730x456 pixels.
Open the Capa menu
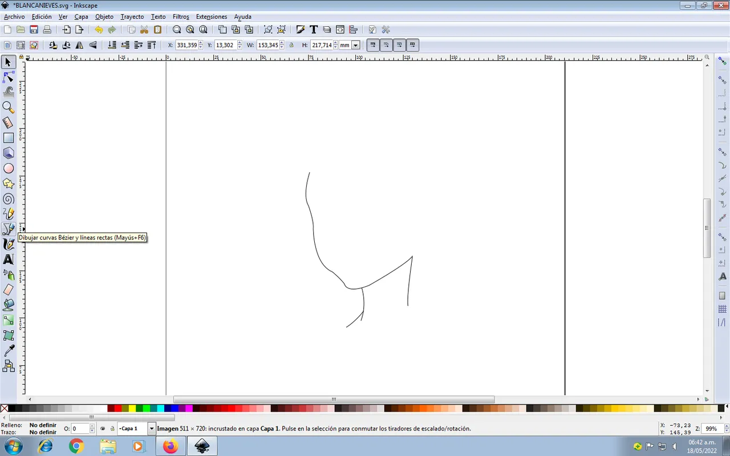(82, 17)
